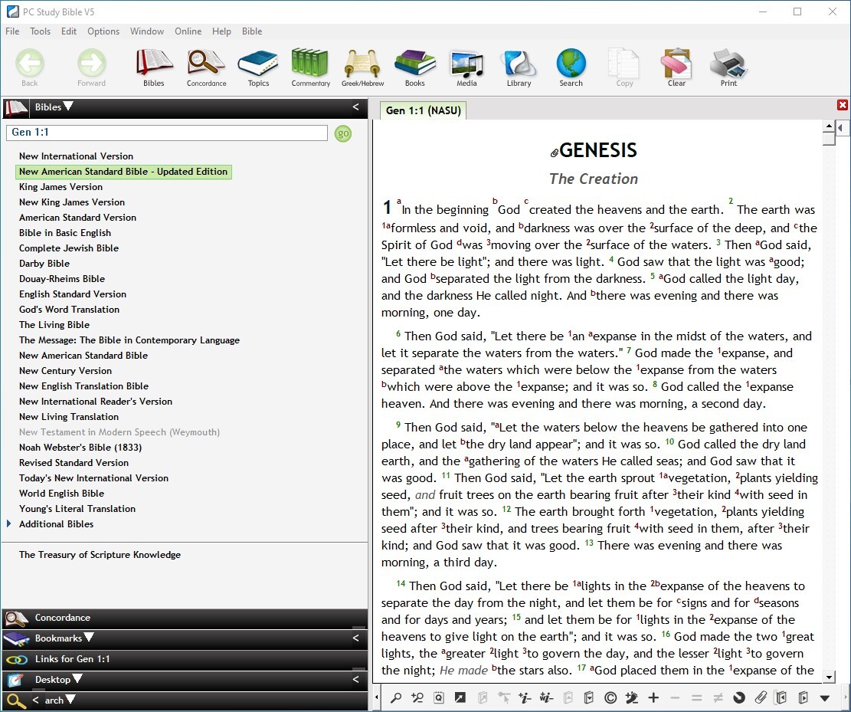This screenshot has height=712, width=851.
Task: Click the magnifier find icon in bottom toolbar
Action: pos(396,697)
